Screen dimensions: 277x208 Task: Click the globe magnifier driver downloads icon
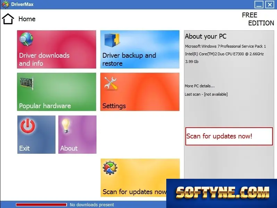click(x=26, y=39)
